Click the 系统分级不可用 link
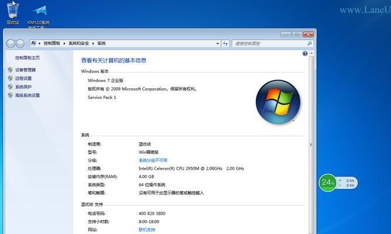The width and height of the screenshot is (391, 234). click(153, 160)
